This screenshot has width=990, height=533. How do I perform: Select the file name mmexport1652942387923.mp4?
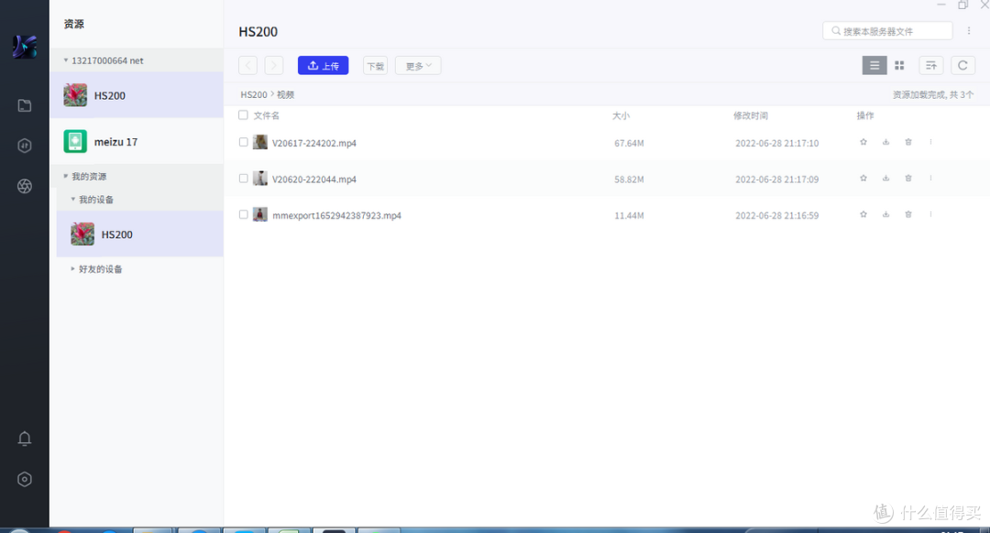pyautogui.click(x=336, y=215)
